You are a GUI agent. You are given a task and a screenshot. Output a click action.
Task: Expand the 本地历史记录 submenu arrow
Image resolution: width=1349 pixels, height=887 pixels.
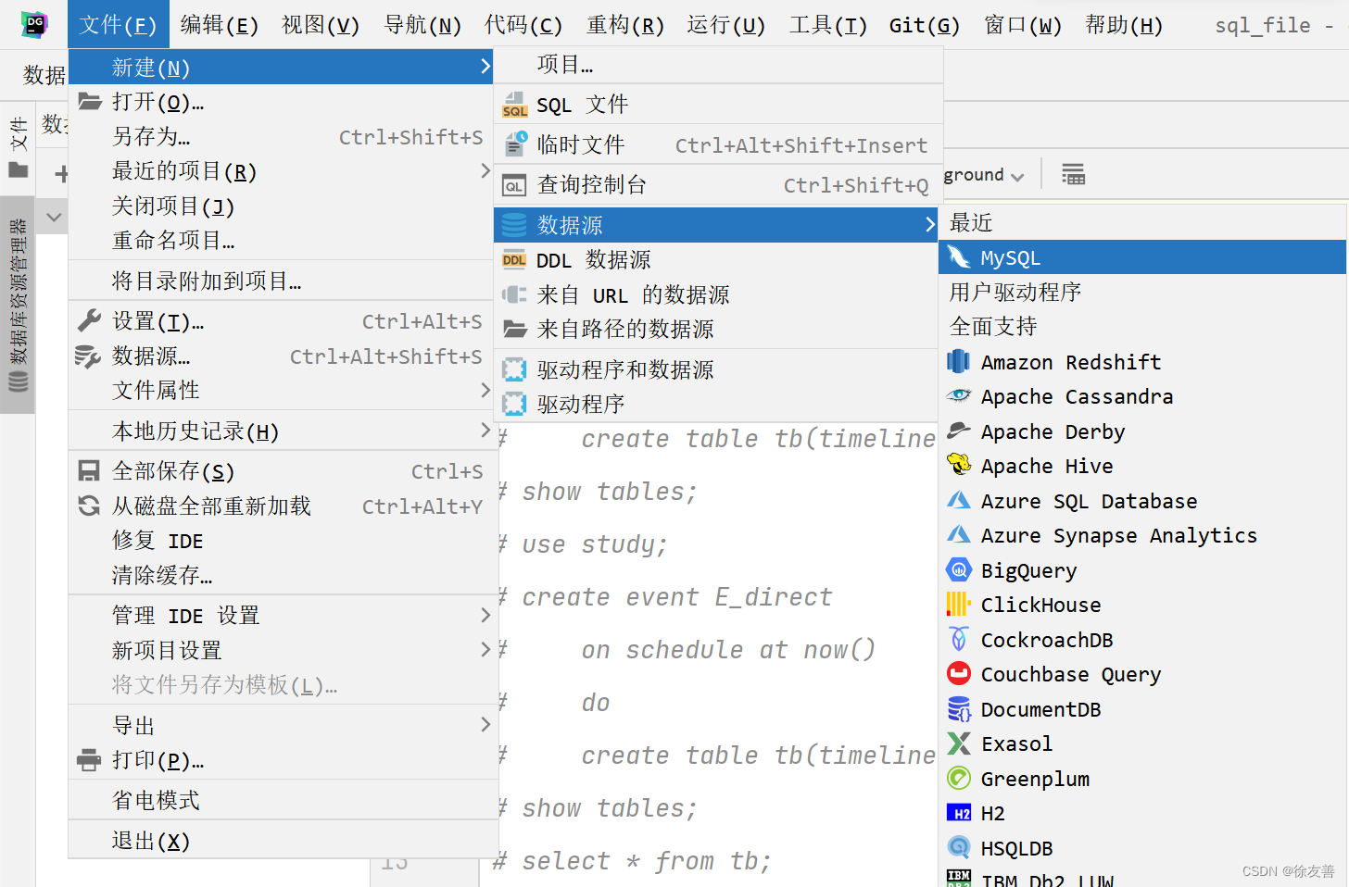pos(485,430)
